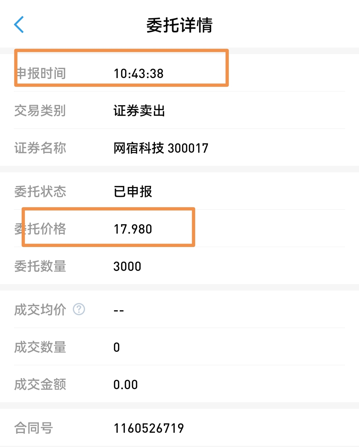
Task: Click the 成交均价 dashes value
Action: pos(119,311)
